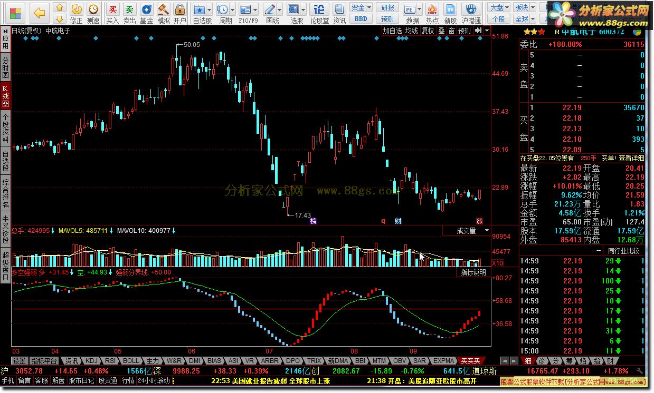Screen dimensions: 654x393
Task: Expand the F10/F9 dropdown arrow
Action: [255, 9]
